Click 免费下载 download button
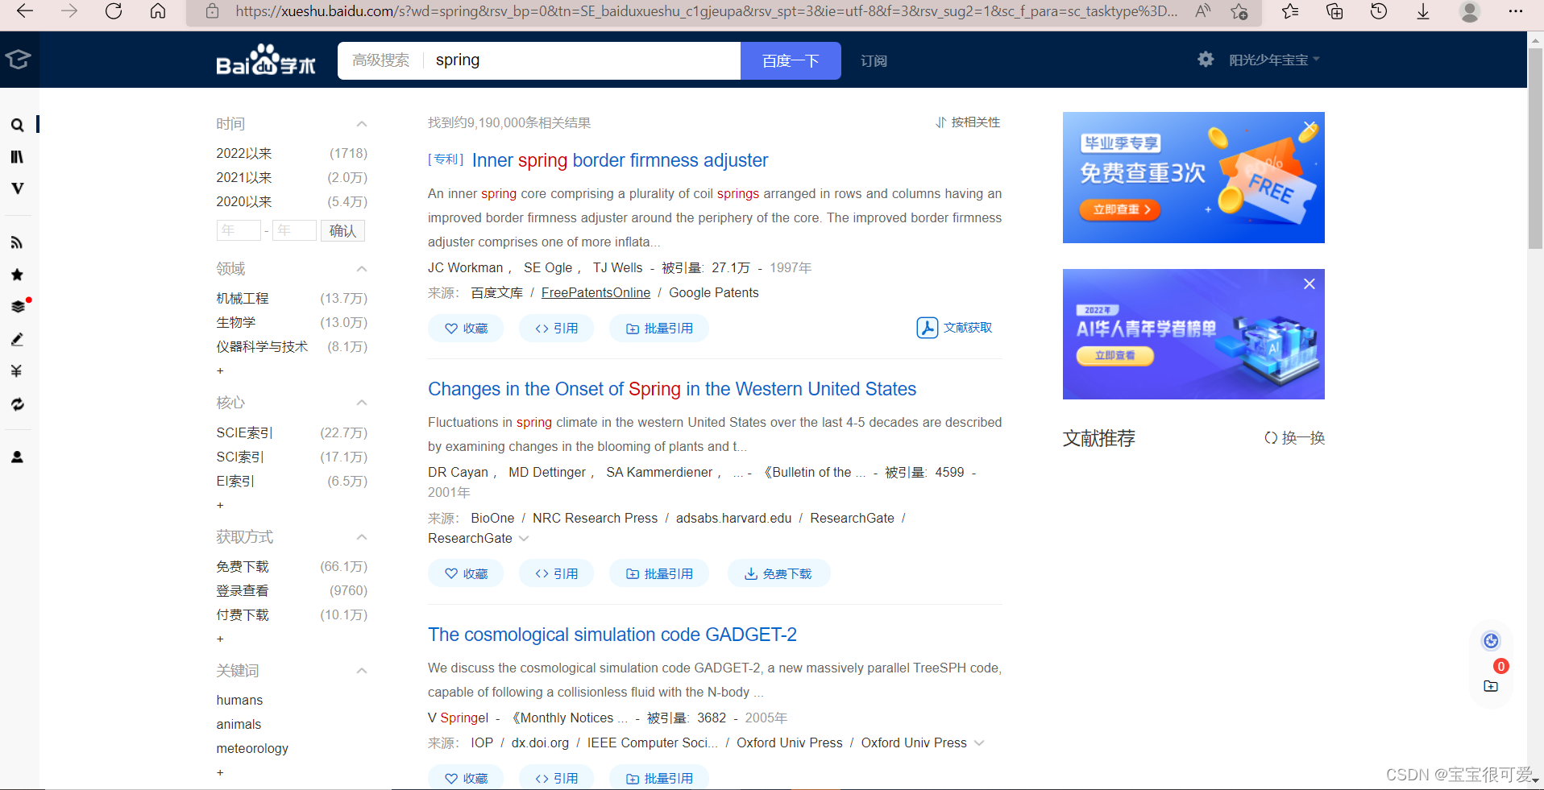 pos(778,574)
